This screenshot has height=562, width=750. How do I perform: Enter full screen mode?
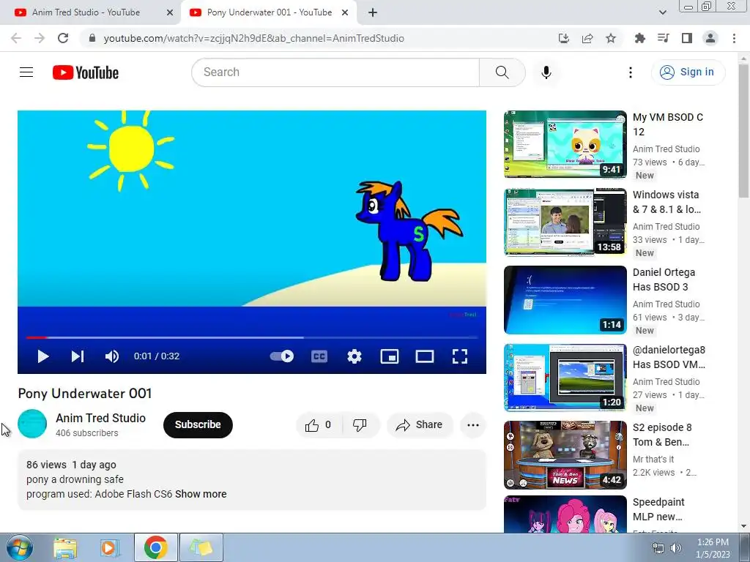(460, 356)
